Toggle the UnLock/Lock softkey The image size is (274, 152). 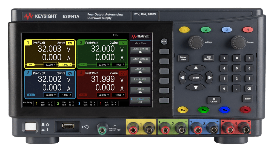coord(140,100)
